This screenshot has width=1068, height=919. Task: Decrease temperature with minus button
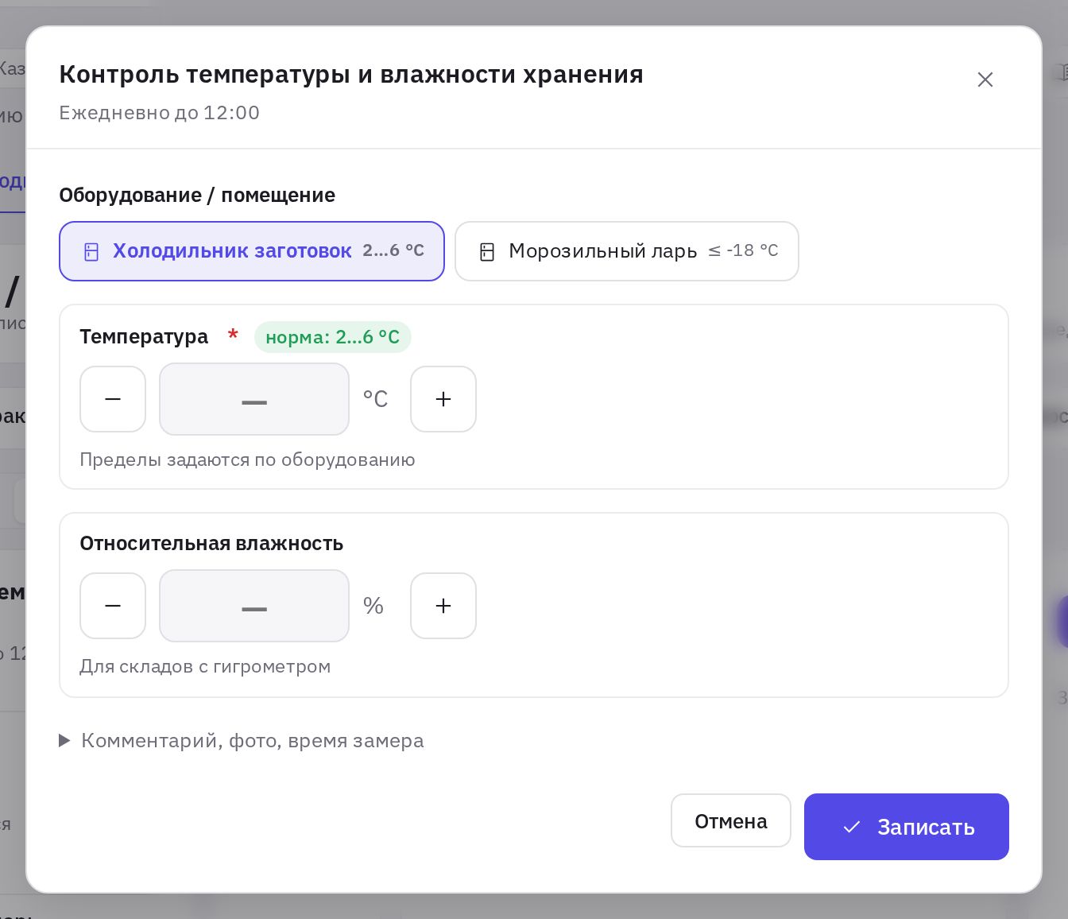[x=113, y=399]
